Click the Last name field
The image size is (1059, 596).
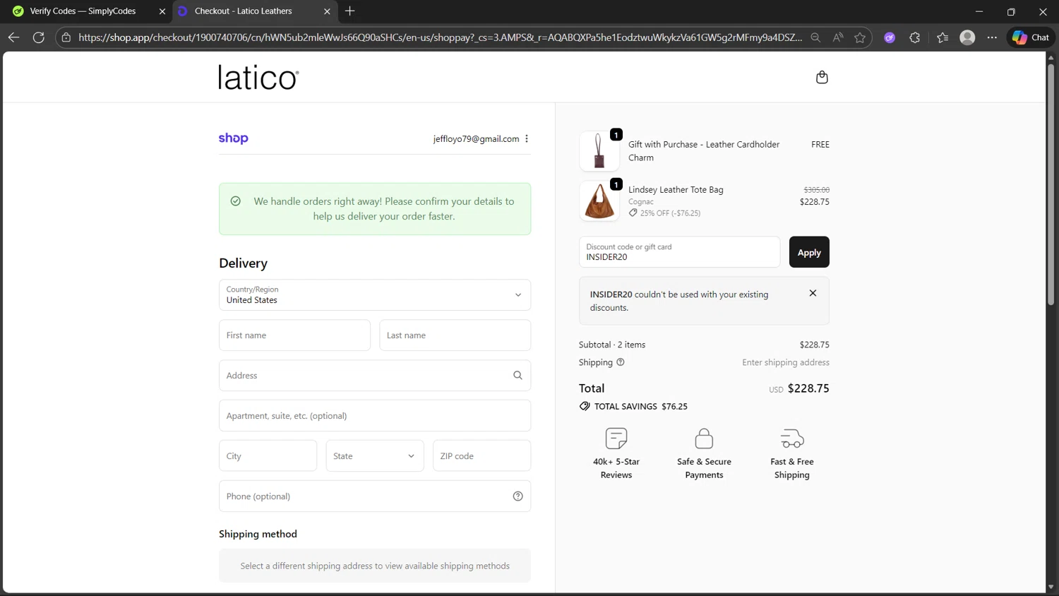coord(455,335)
